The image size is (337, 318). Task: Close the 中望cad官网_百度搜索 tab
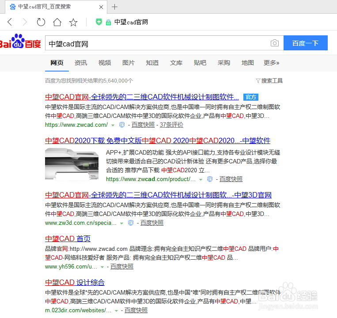(101, 7)
